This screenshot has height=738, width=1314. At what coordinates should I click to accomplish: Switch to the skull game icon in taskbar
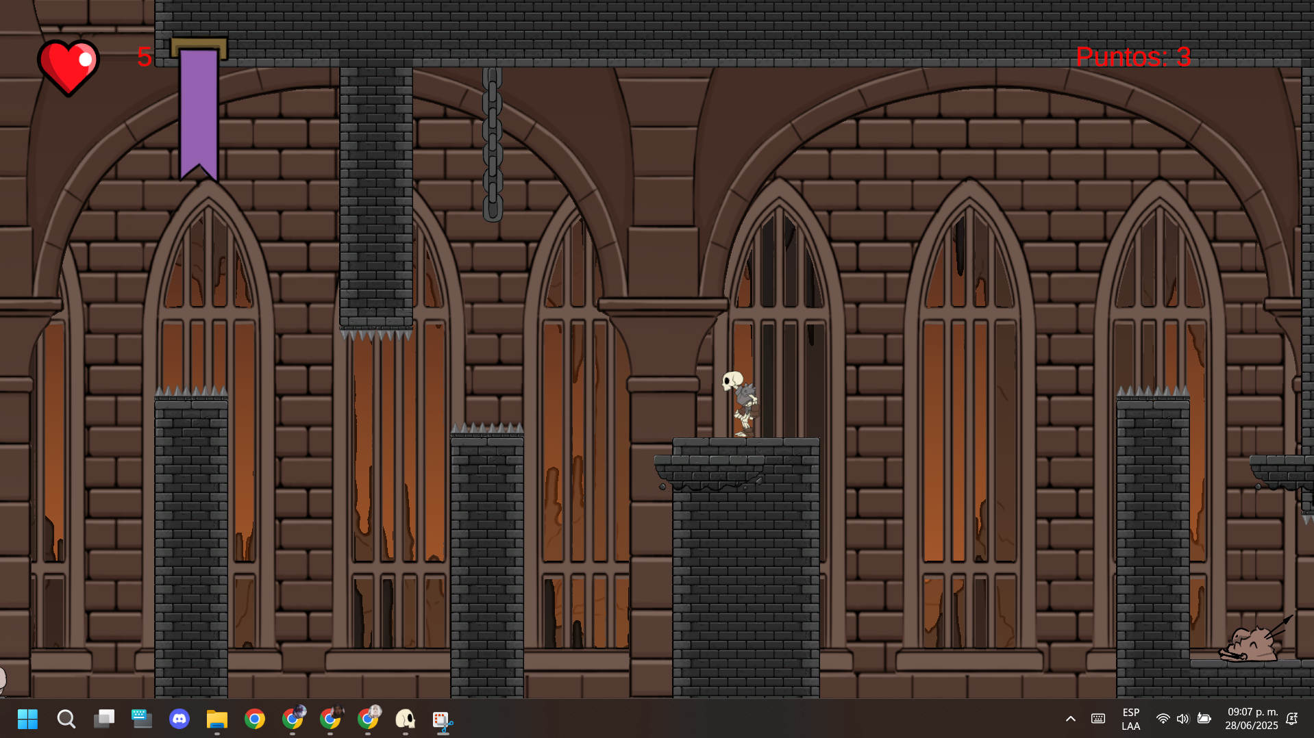tap(406, 719)
